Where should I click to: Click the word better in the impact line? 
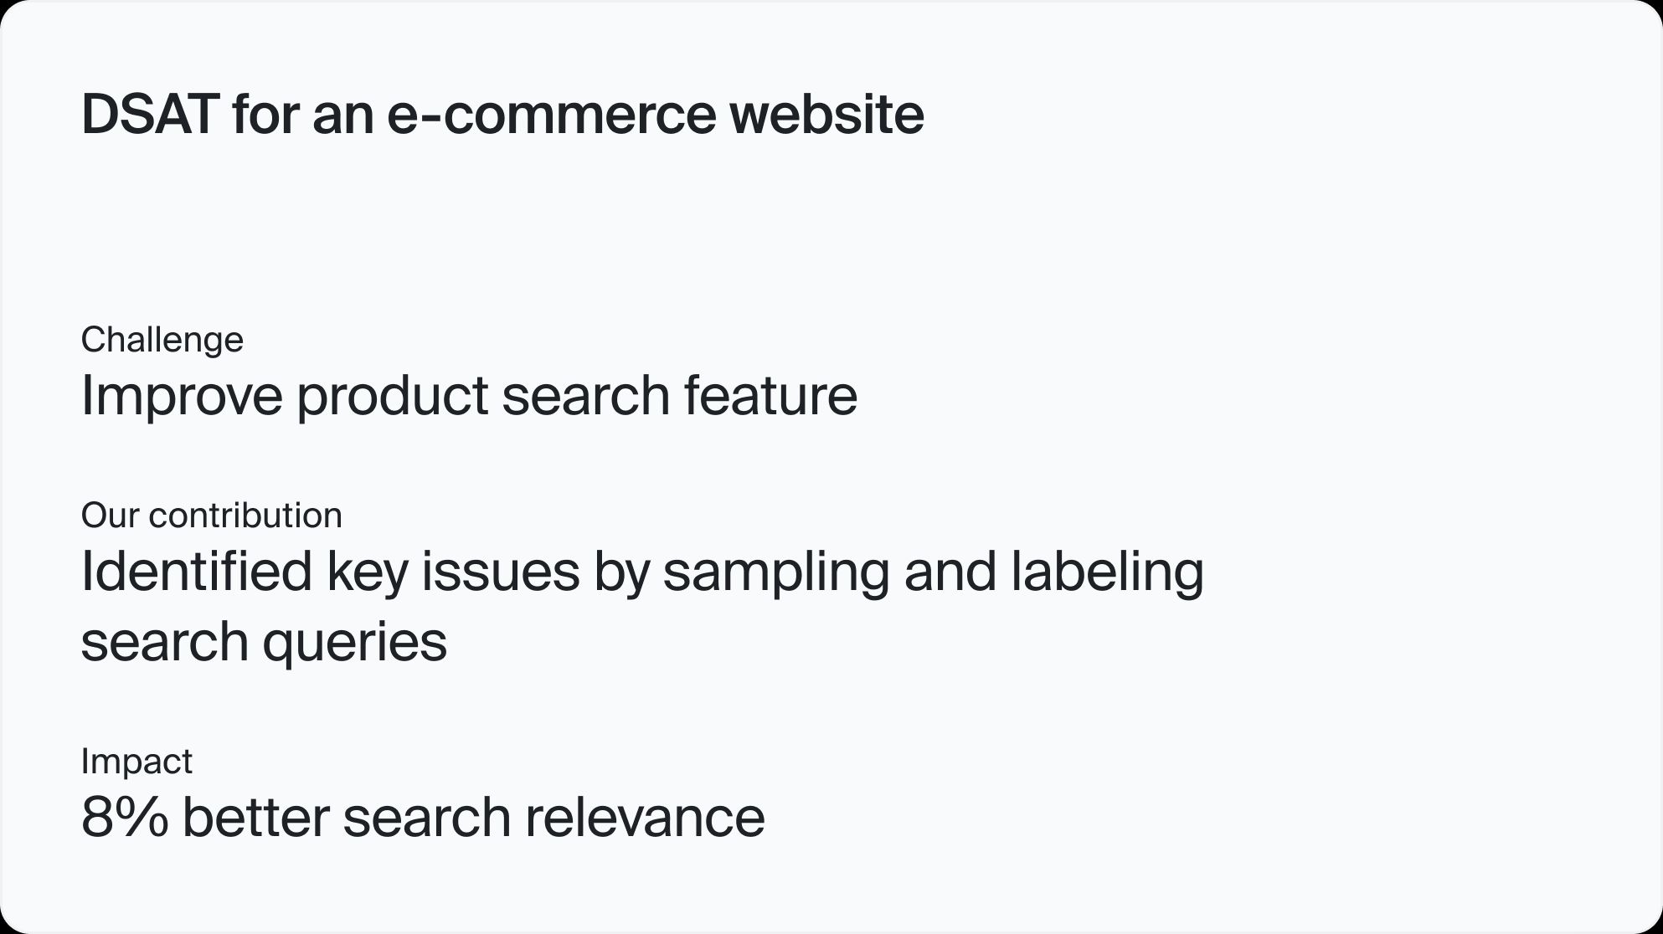[x=255, y=817]
